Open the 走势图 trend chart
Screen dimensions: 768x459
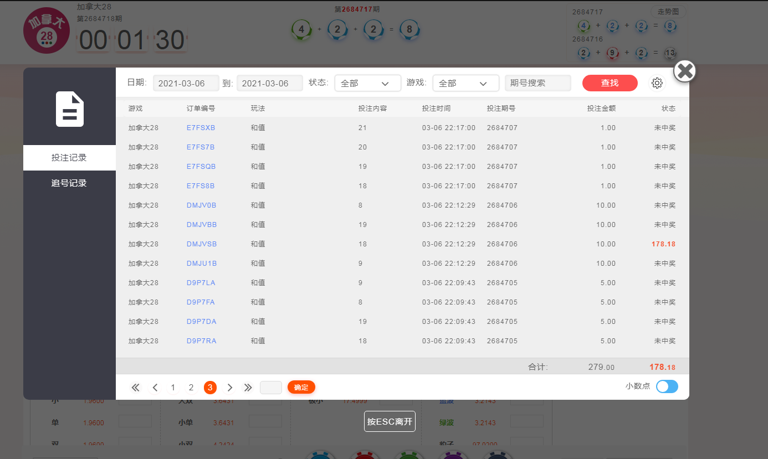coord(668,12)
